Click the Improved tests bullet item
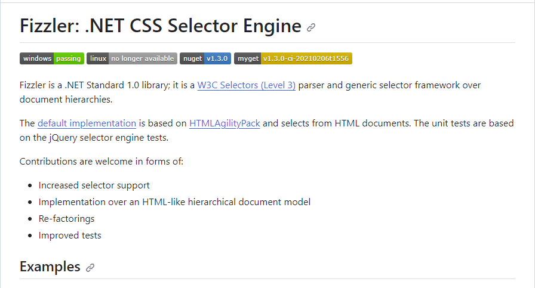 coord(70,236)
